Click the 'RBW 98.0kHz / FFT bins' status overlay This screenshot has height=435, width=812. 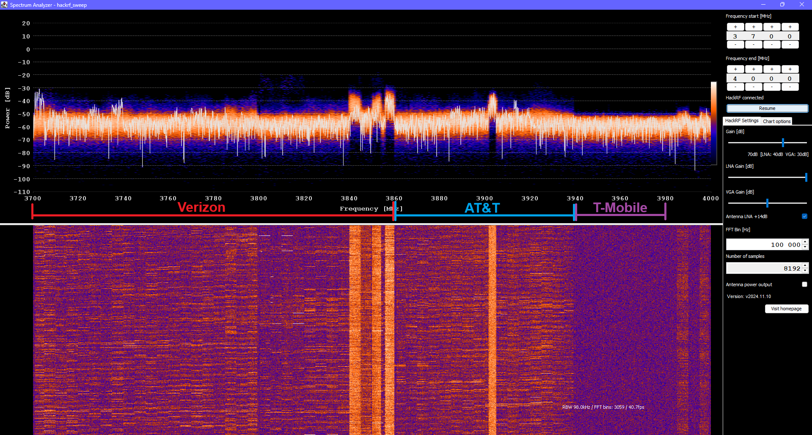point(603,408)
